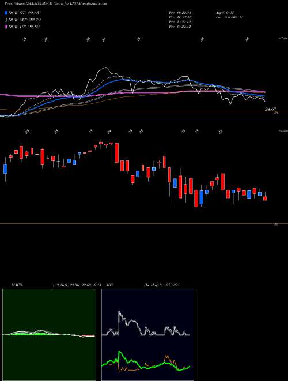The width and height of the screenshot is (288, 381).
Task: Click the magenta DOW PT legend swatch
Action: tap(6, 27)
